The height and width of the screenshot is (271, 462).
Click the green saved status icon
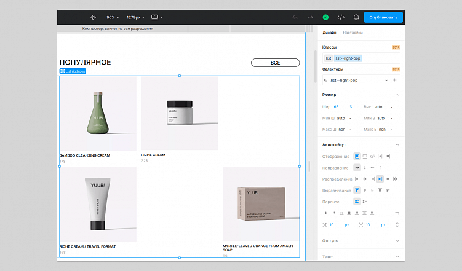point(326,17)
